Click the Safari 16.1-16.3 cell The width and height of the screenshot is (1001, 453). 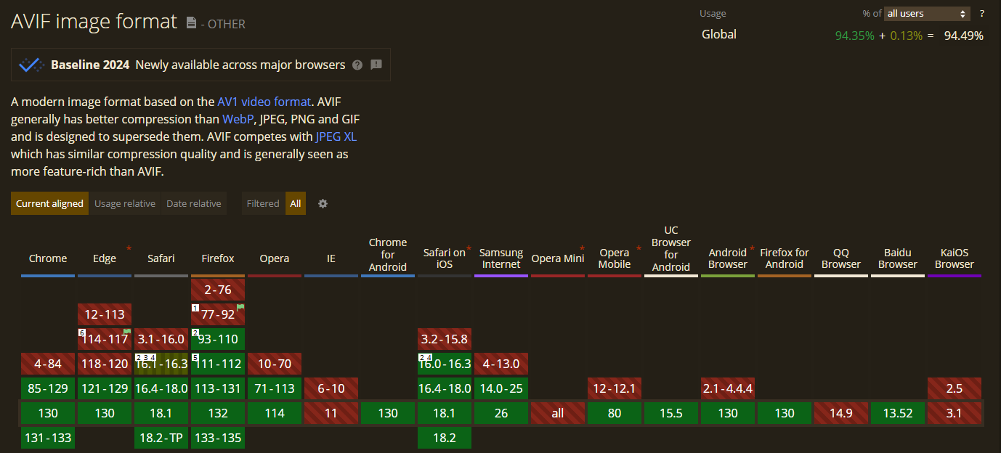click(161, 364)
